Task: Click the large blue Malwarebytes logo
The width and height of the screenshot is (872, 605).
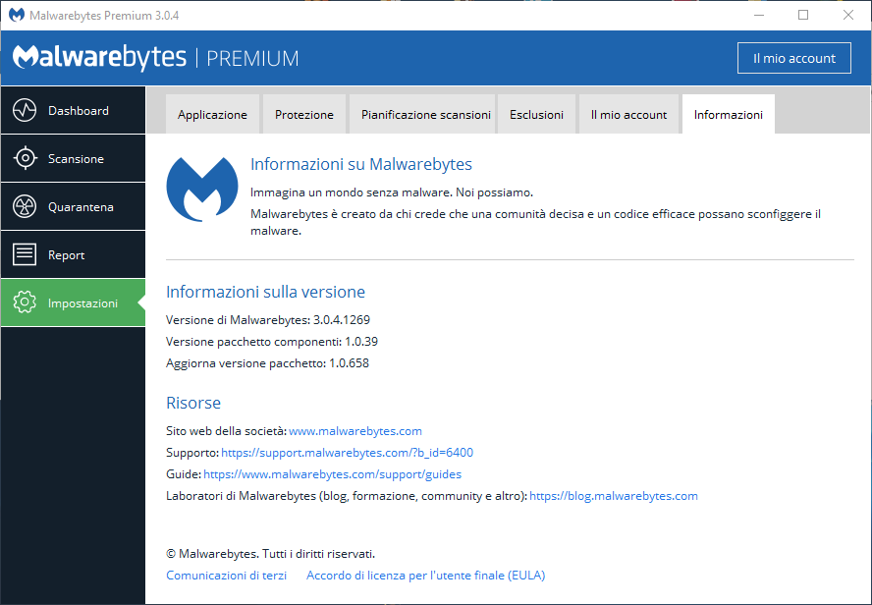Action: pyautogui.click(x=202, y=189)
